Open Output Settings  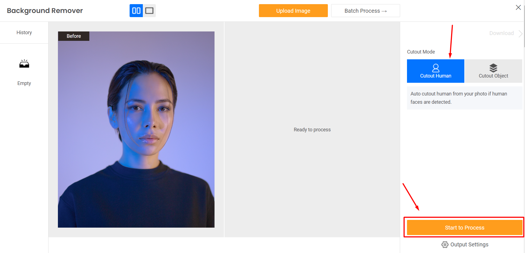[x=465, y=244]
